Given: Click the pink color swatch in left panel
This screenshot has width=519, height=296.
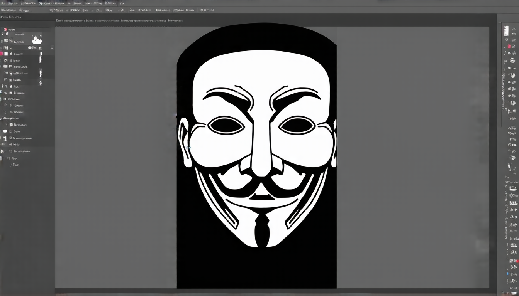Looking at the screenshot, I should [1, 54].
